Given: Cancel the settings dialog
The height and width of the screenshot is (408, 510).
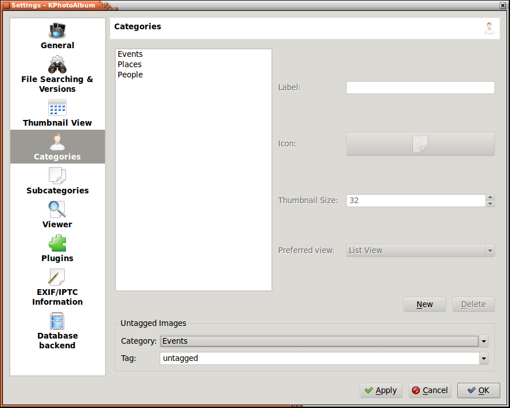Looking at the screenshot, I should click(430, 390).
